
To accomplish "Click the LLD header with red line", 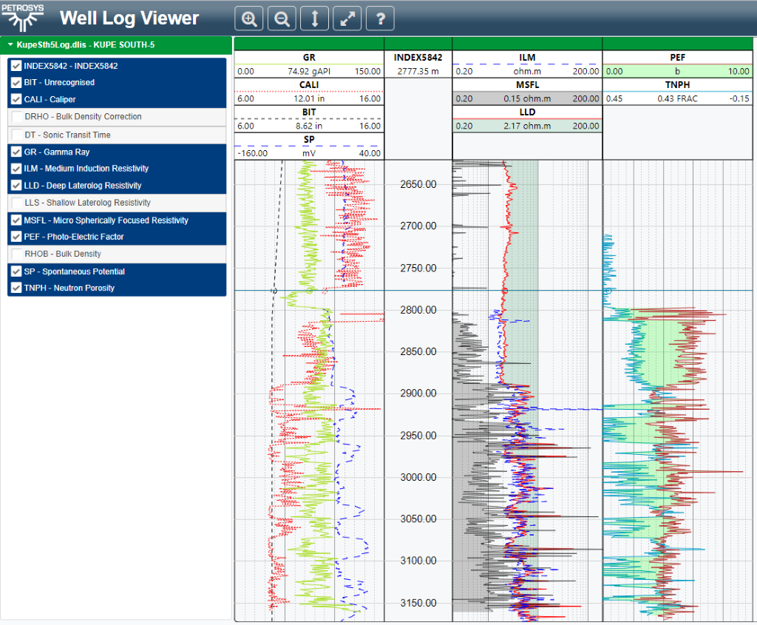I will coord(527,112).
